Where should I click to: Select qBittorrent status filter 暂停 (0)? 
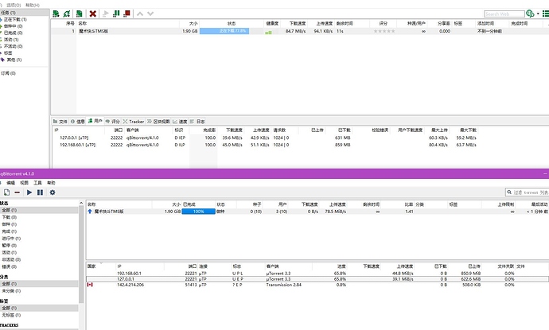pyautogui.click(x=10, y=245)
